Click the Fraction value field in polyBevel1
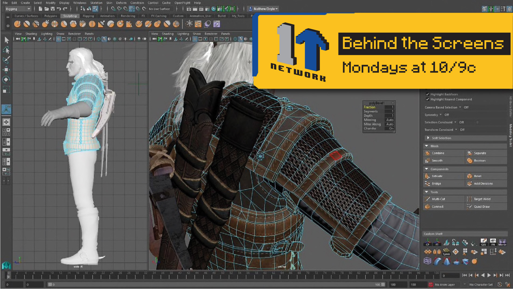The height and width of the screenshot is (289, 513). click(x=389, y=107)
